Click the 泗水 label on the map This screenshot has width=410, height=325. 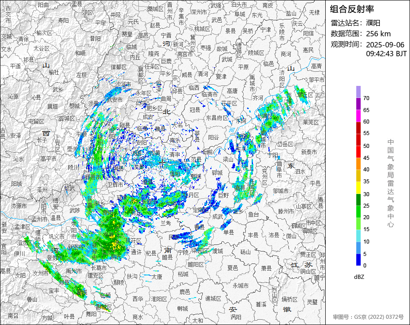(x=300, y=171)
